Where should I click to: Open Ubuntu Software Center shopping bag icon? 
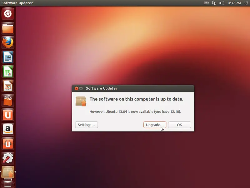pyautogui.click(x=8, y=100)
